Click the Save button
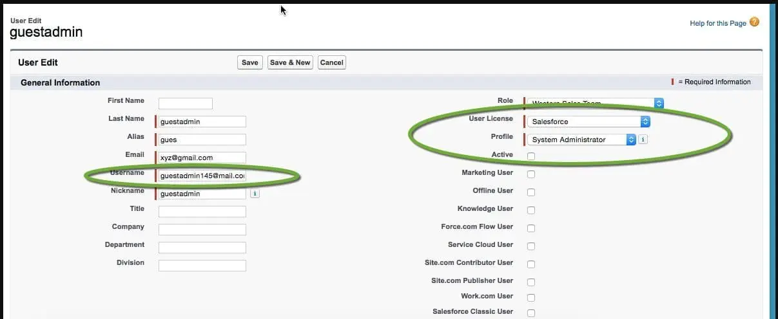Viewport: 778px width, 319px height. (250, 62)
